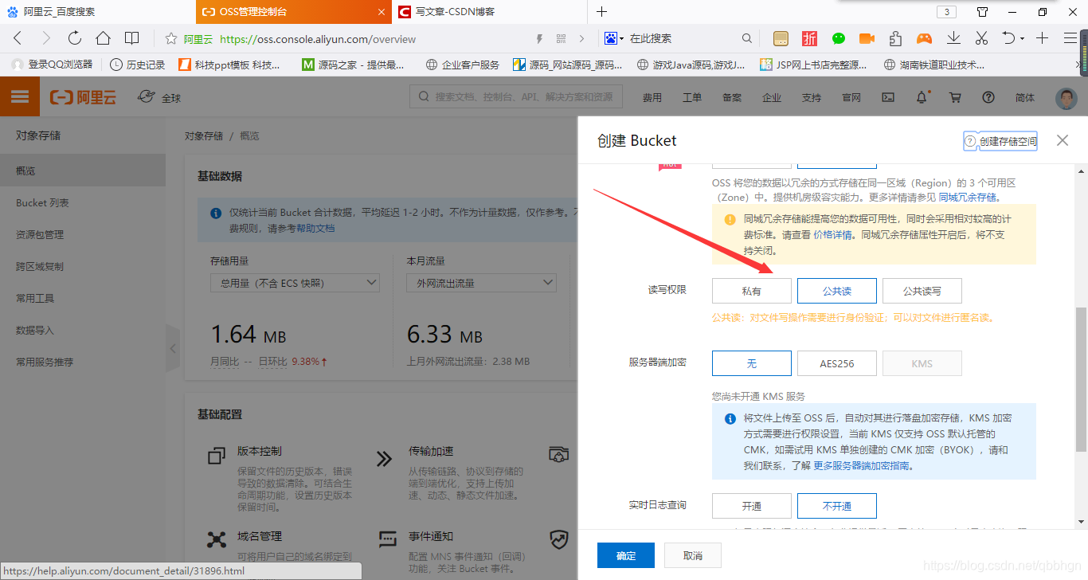This screenshot has width=1088, height=580.
Task: Open the 同城冗余存储 link
Action: pos(967,197)
